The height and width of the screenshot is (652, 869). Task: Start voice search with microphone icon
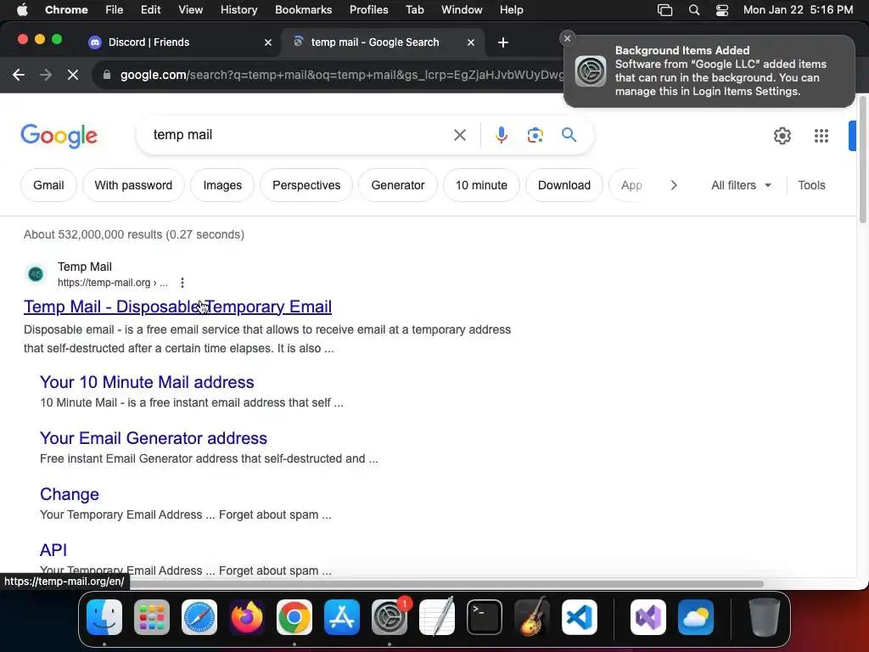501,135
